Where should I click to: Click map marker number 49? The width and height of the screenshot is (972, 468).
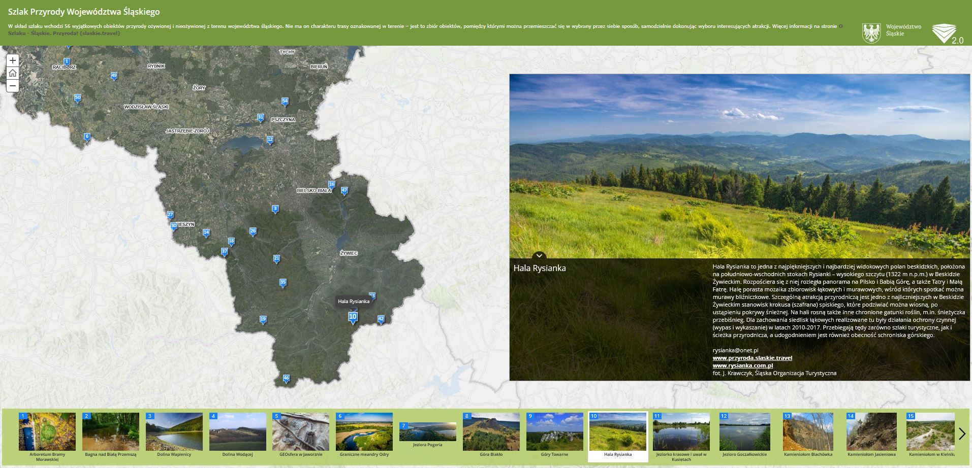pyautogui.click(x=114, y=76)
